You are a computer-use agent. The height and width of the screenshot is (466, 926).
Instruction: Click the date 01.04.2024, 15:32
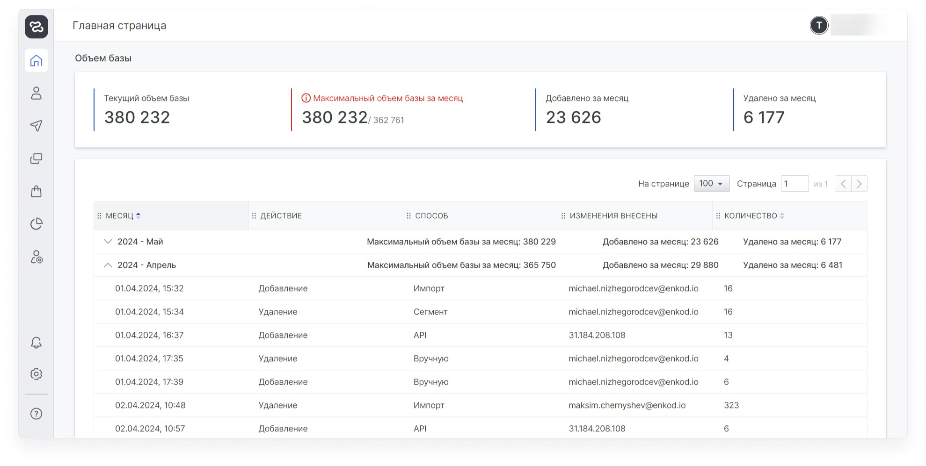coord(149,288)
